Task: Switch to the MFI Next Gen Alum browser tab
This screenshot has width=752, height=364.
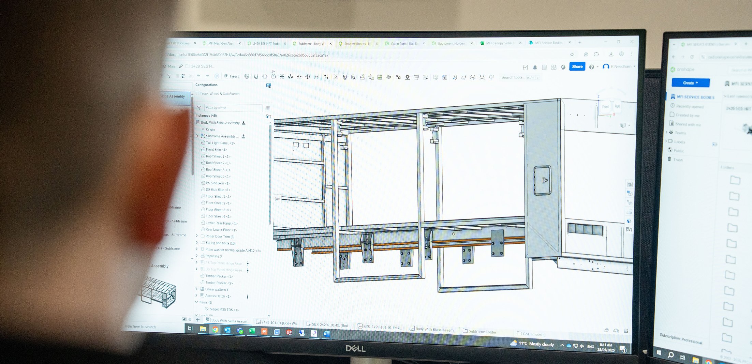Action: click(x=221, y=43)
